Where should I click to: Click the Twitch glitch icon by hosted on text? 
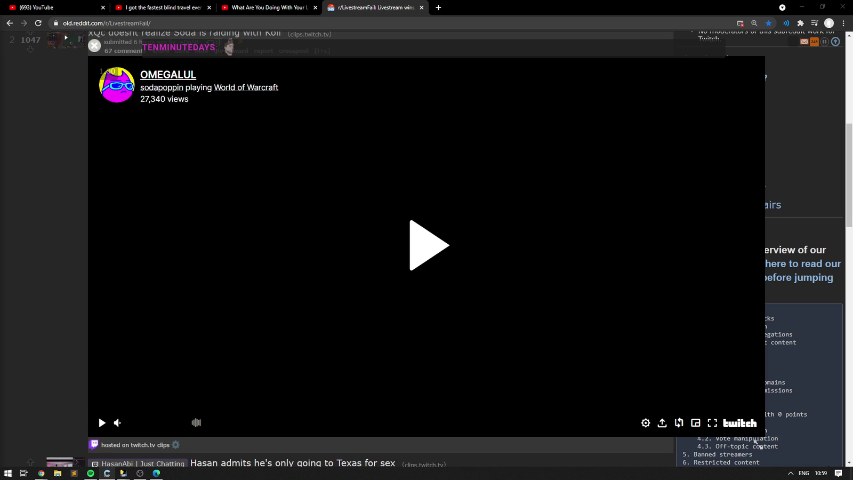[94, 444]
